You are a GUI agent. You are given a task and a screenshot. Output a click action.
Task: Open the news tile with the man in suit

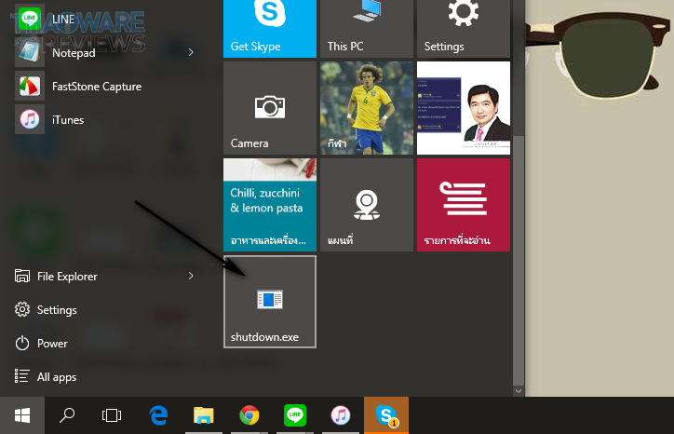point(464,108)
